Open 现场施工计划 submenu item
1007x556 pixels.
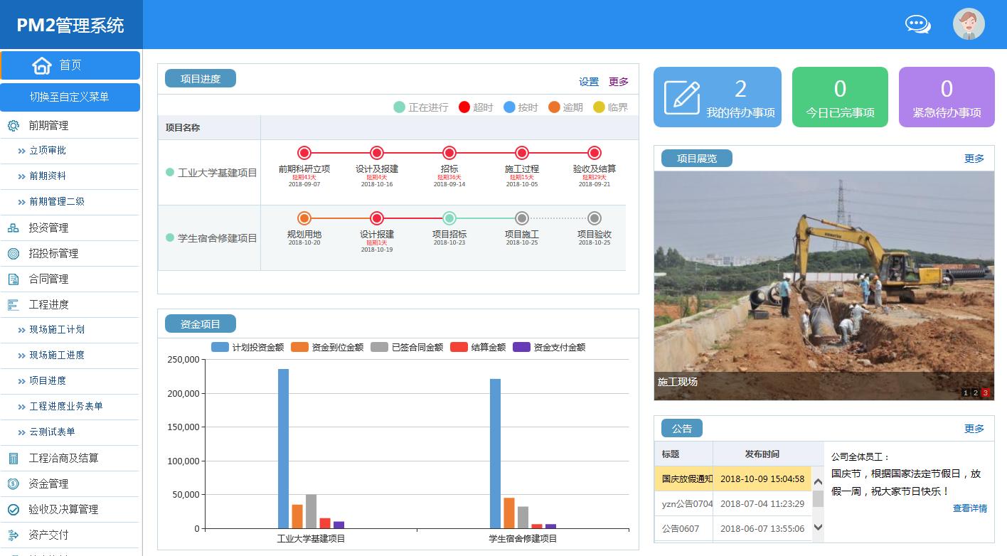(x=57, y=330)
